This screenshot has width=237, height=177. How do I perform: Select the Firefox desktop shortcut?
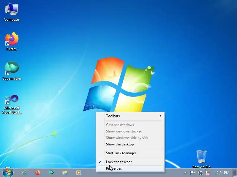(x=12, y=41)
